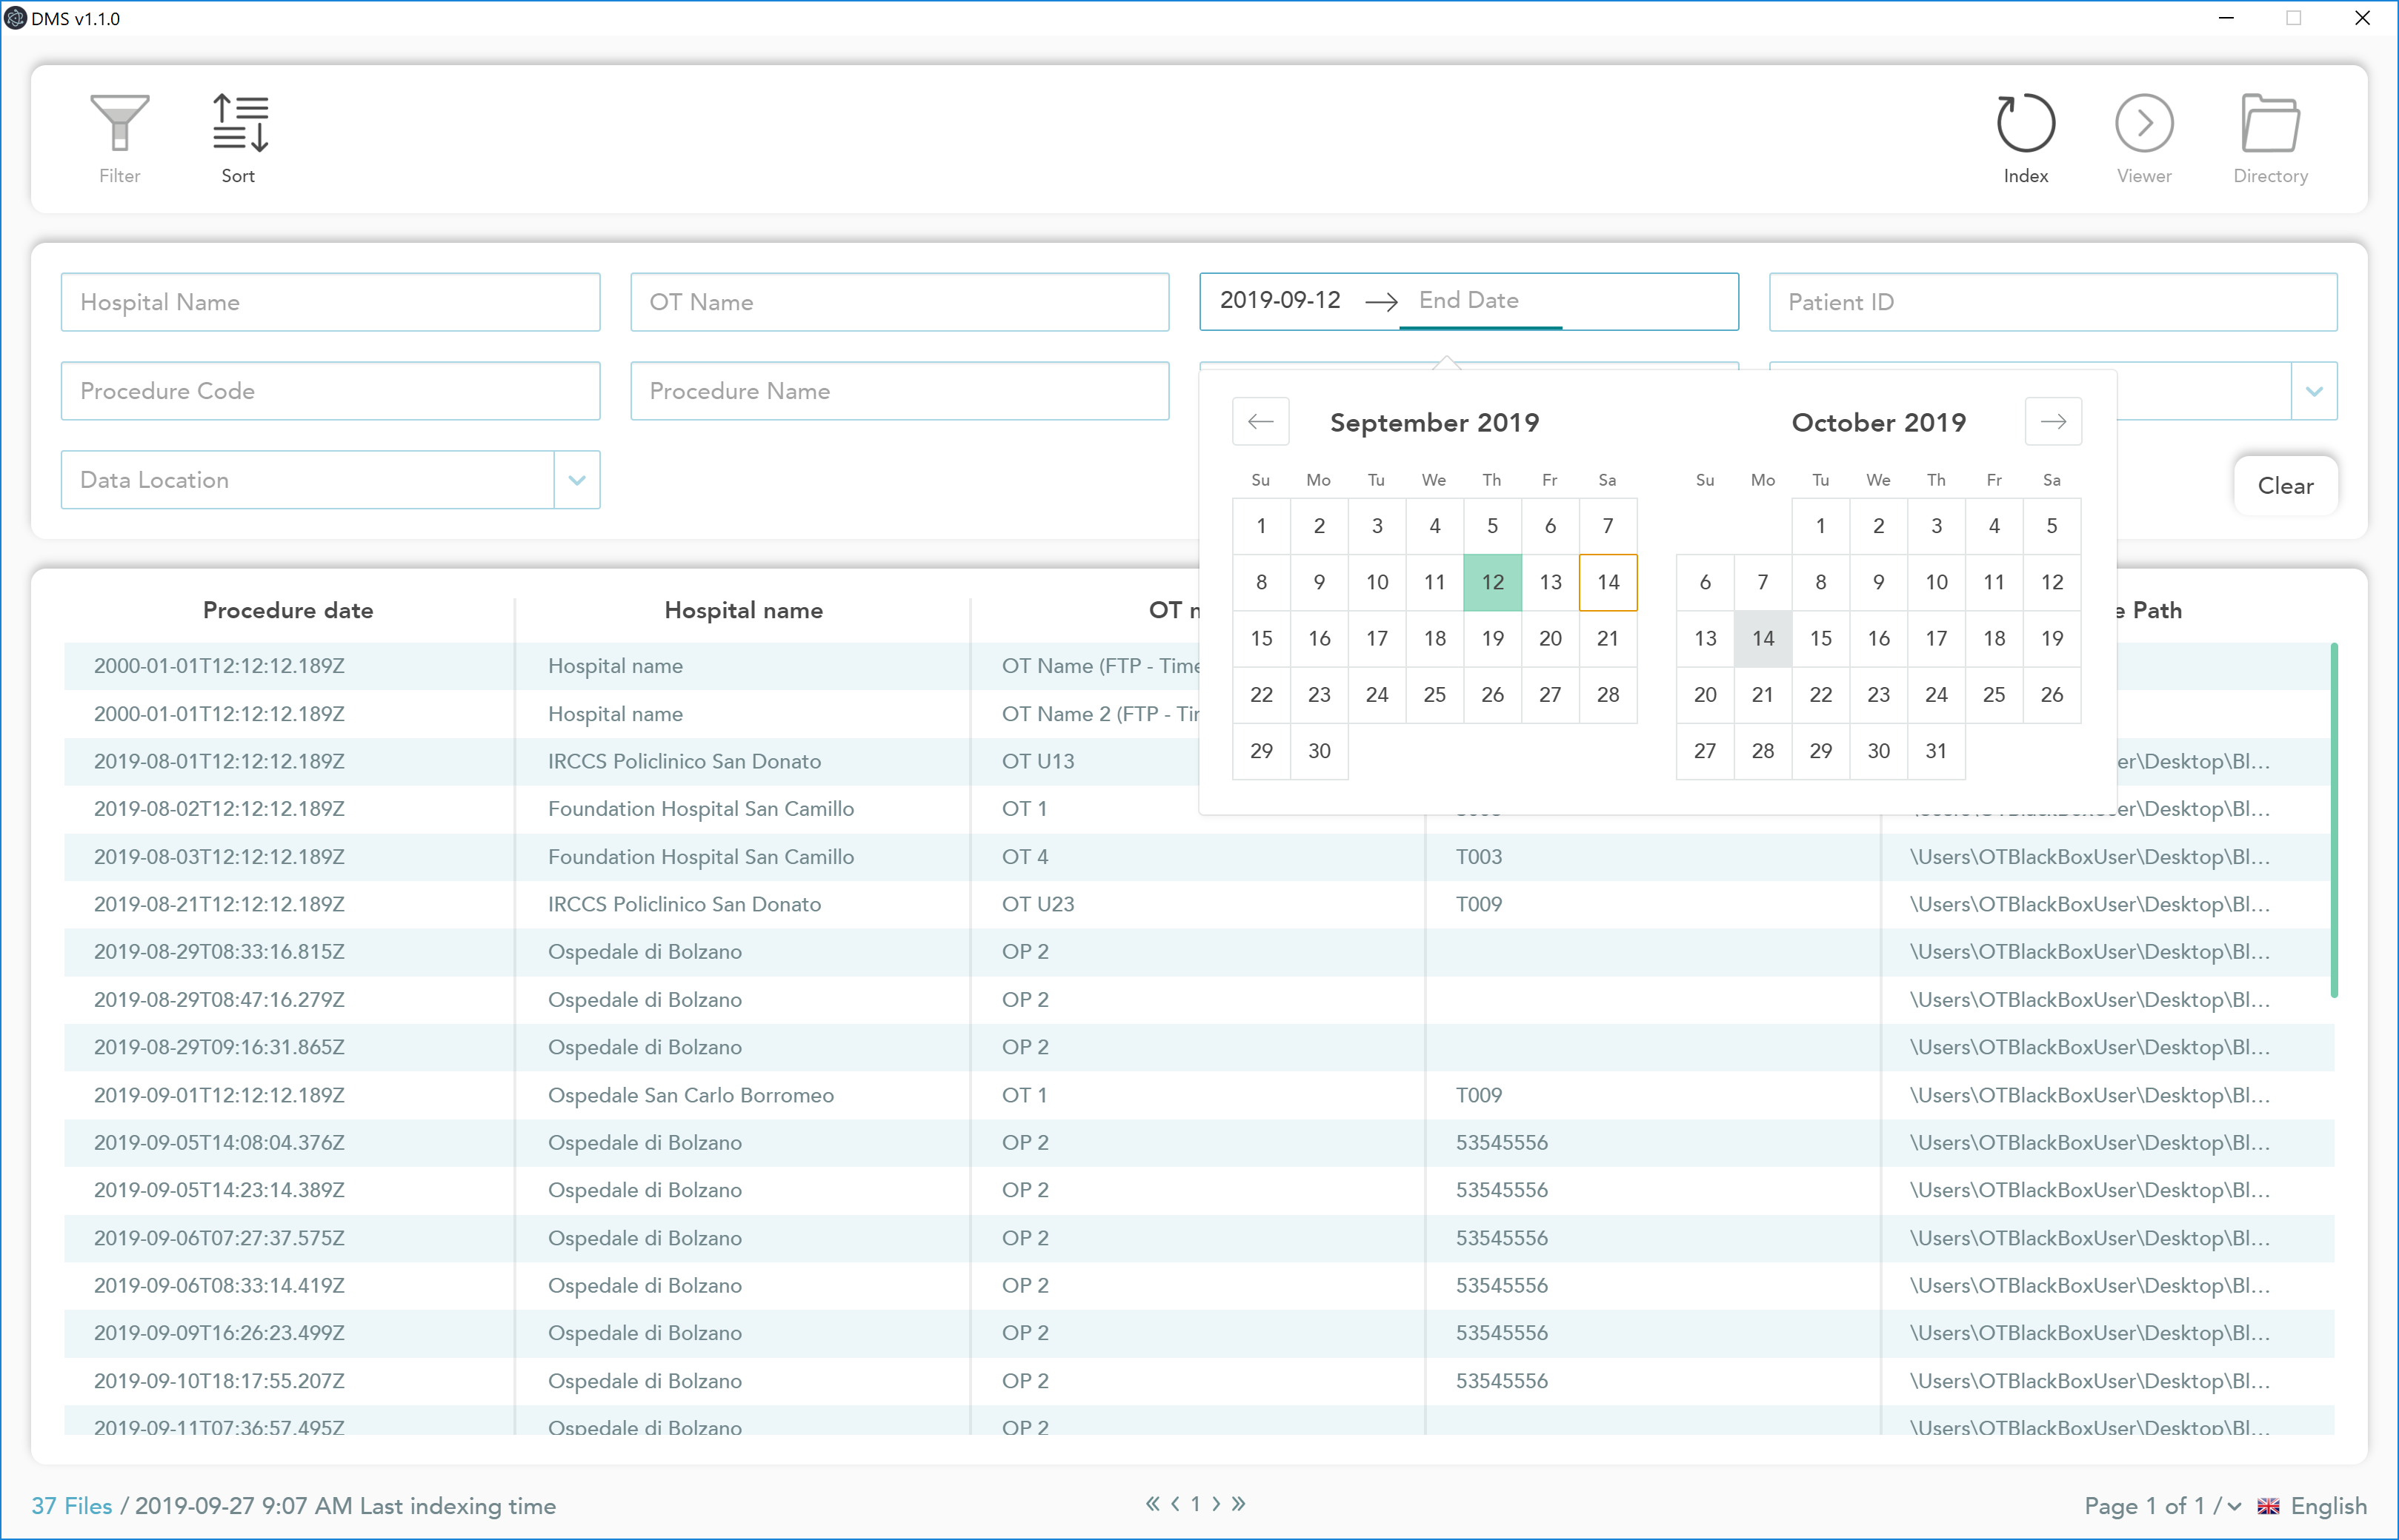Select row dated 2019-09-06T07:27:37.575Z
This screenshot has width=2399, height=1540.
(1199, 1238)
